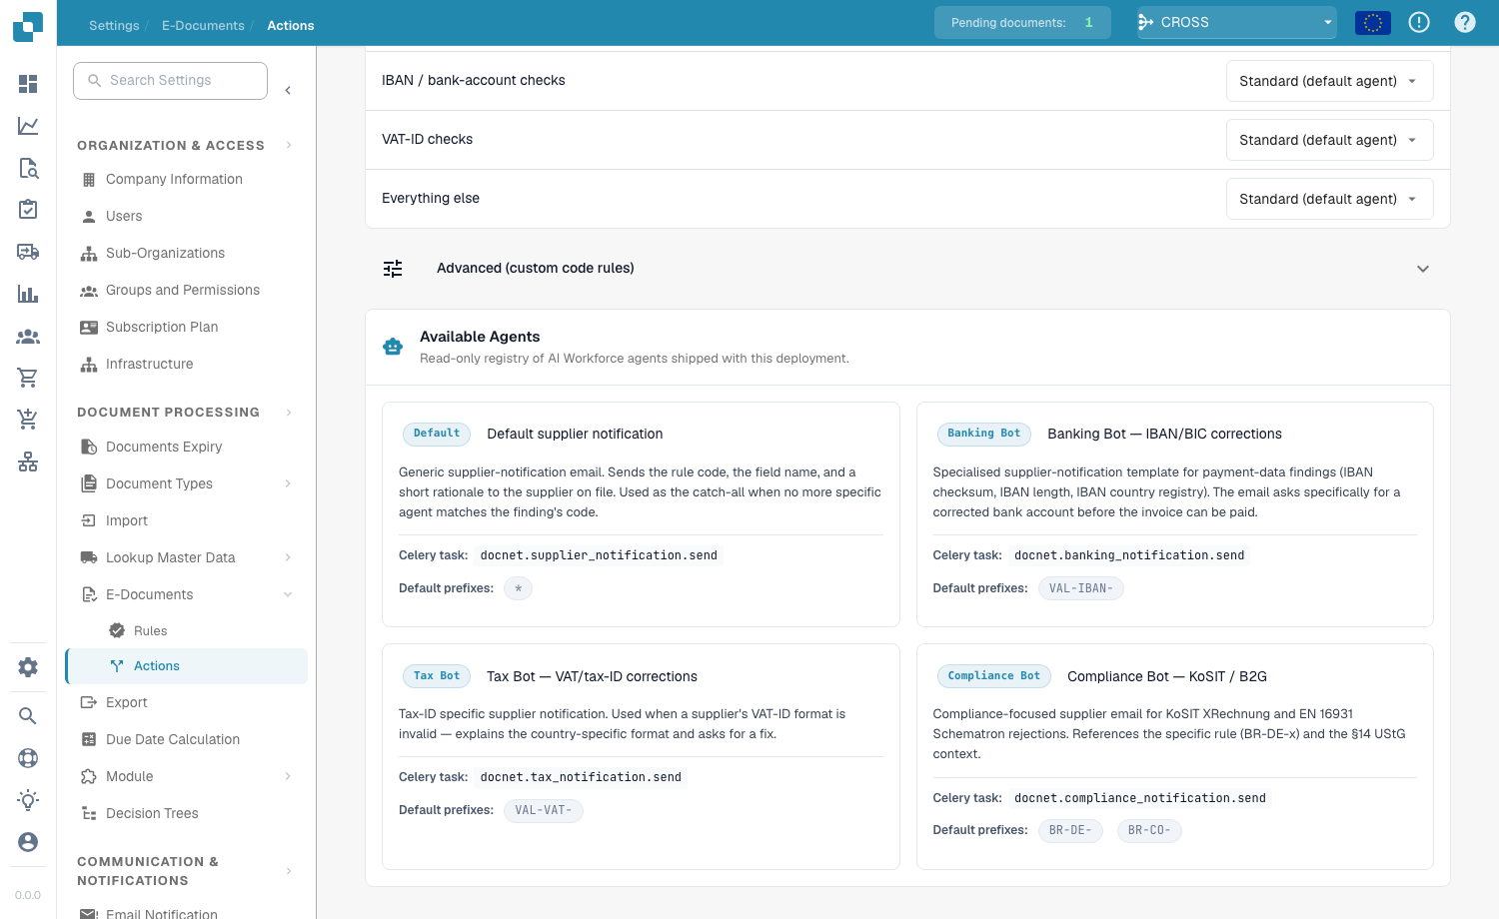Open the shopping cart icon
This screenshot has width=1499, height=919.
[28, 378]
